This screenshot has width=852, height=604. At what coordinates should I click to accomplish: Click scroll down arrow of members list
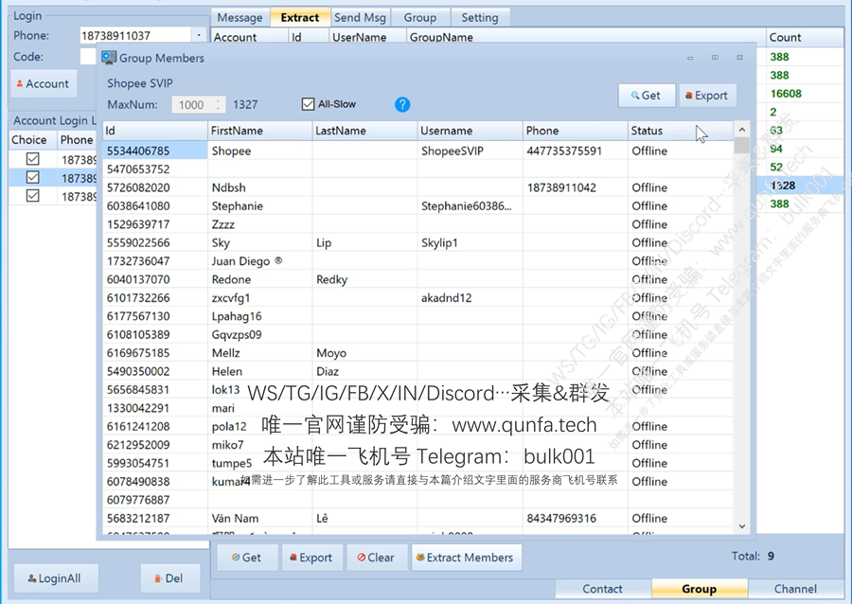pos(741,525)
